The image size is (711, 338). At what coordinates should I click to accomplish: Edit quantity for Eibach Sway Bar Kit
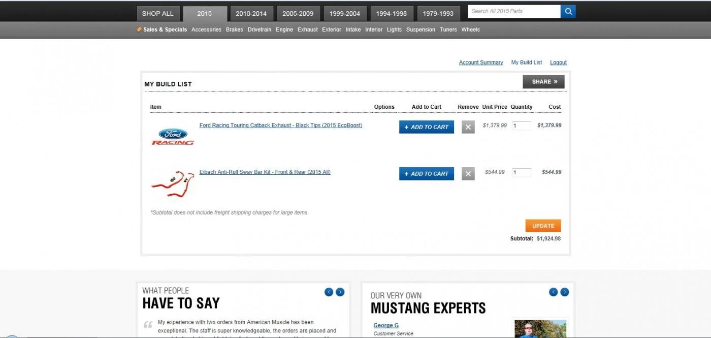521,172
